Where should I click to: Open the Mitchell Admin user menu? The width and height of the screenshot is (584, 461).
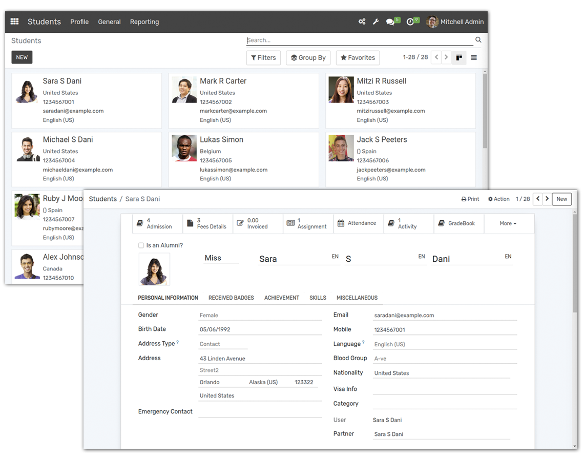point(455,22)
